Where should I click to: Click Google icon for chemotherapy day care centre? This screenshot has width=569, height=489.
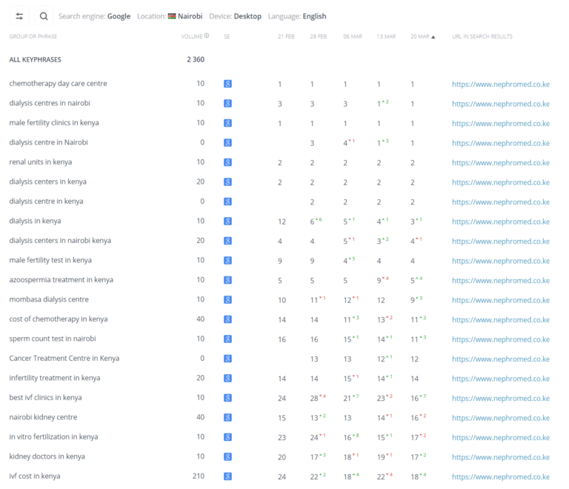click(x=227, y=84)
